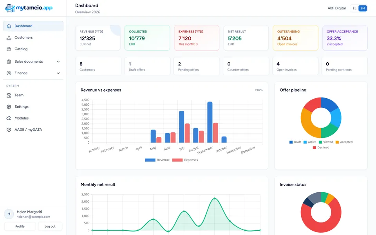
Task: Click the Customers people icon
Action: coord(9,38)
